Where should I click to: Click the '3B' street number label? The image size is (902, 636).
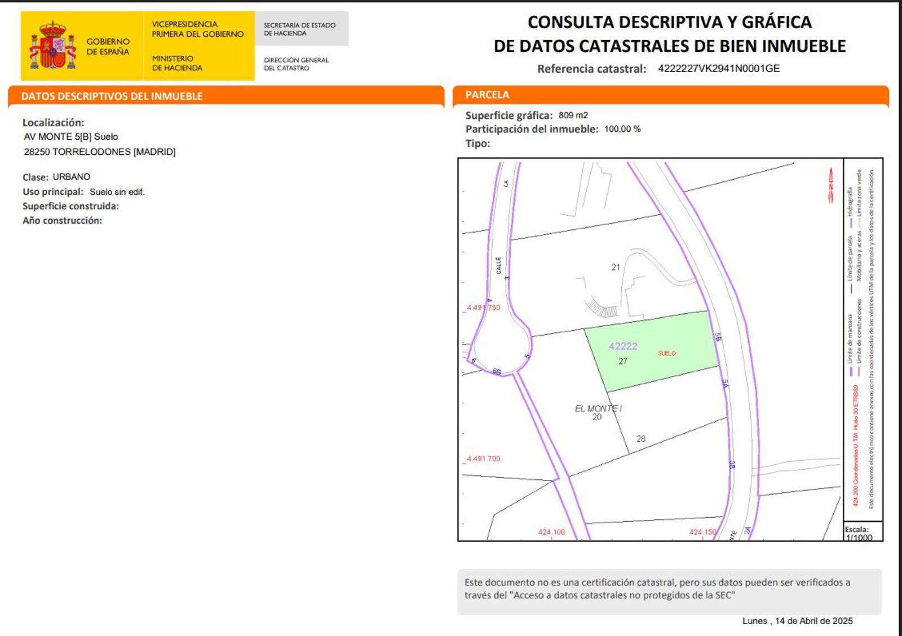[x=732, y=465]
